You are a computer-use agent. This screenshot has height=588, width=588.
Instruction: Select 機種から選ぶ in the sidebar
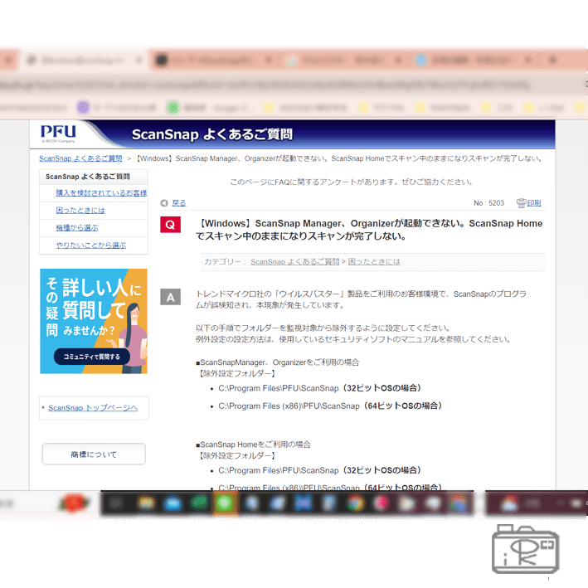coord(77,228)
